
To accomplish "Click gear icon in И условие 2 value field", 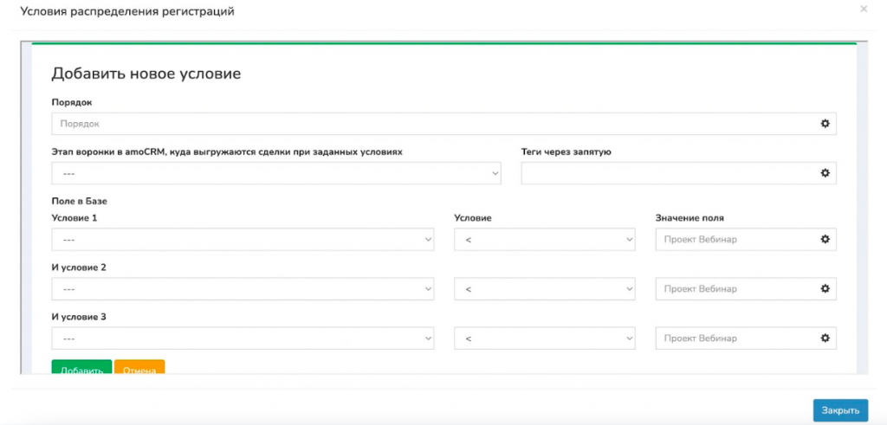I will 825,289.
